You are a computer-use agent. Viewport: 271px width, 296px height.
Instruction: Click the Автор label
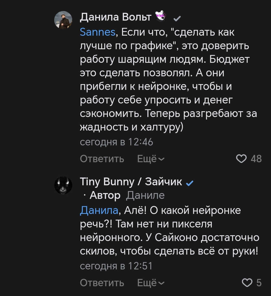coord(105,195)
